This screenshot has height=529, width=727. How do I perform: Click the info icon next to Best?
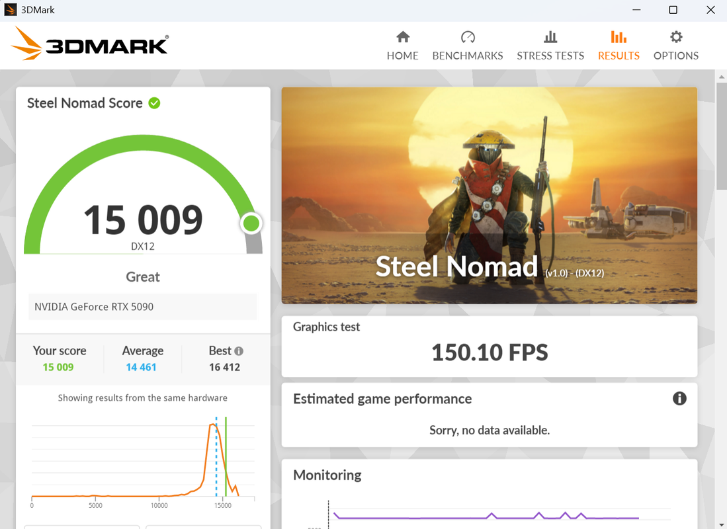[x=239, y=351]
